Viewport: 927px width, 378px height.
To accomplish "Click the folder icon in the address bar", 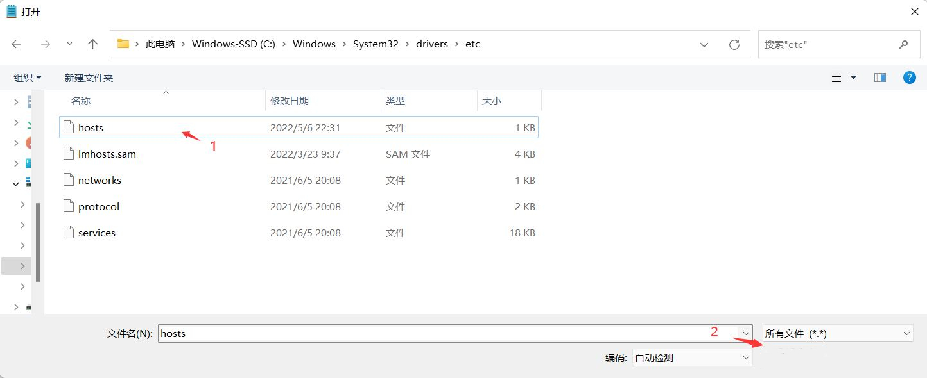I will 123,44.
